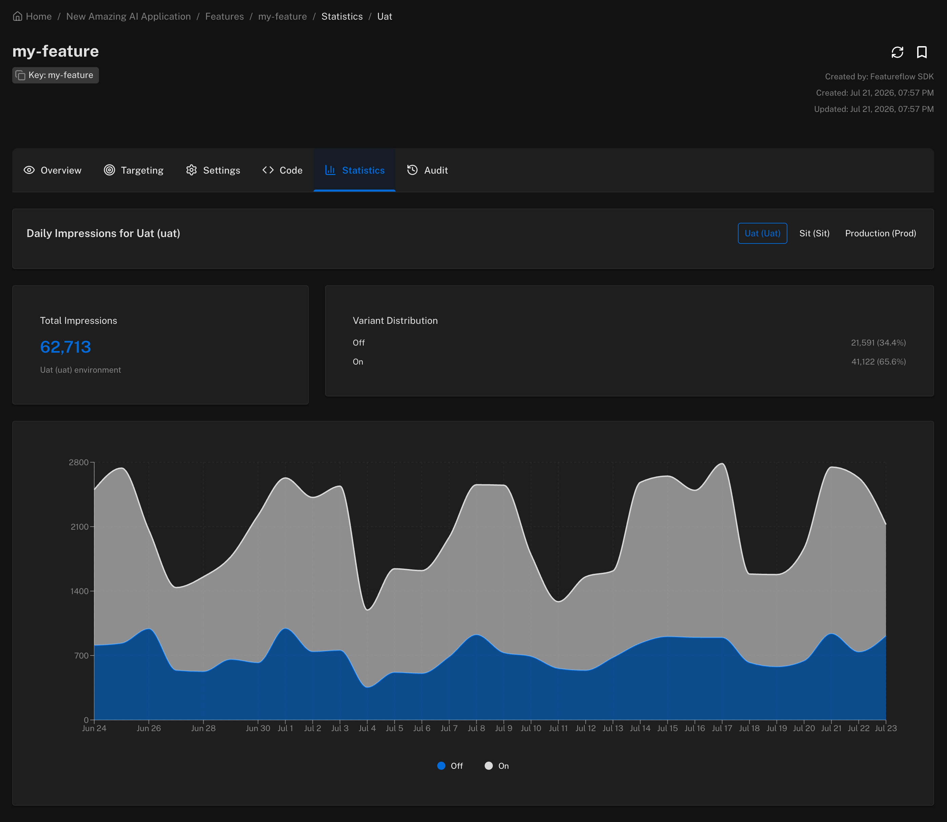Click the Uat (uat) environment caption

[80, 370]
